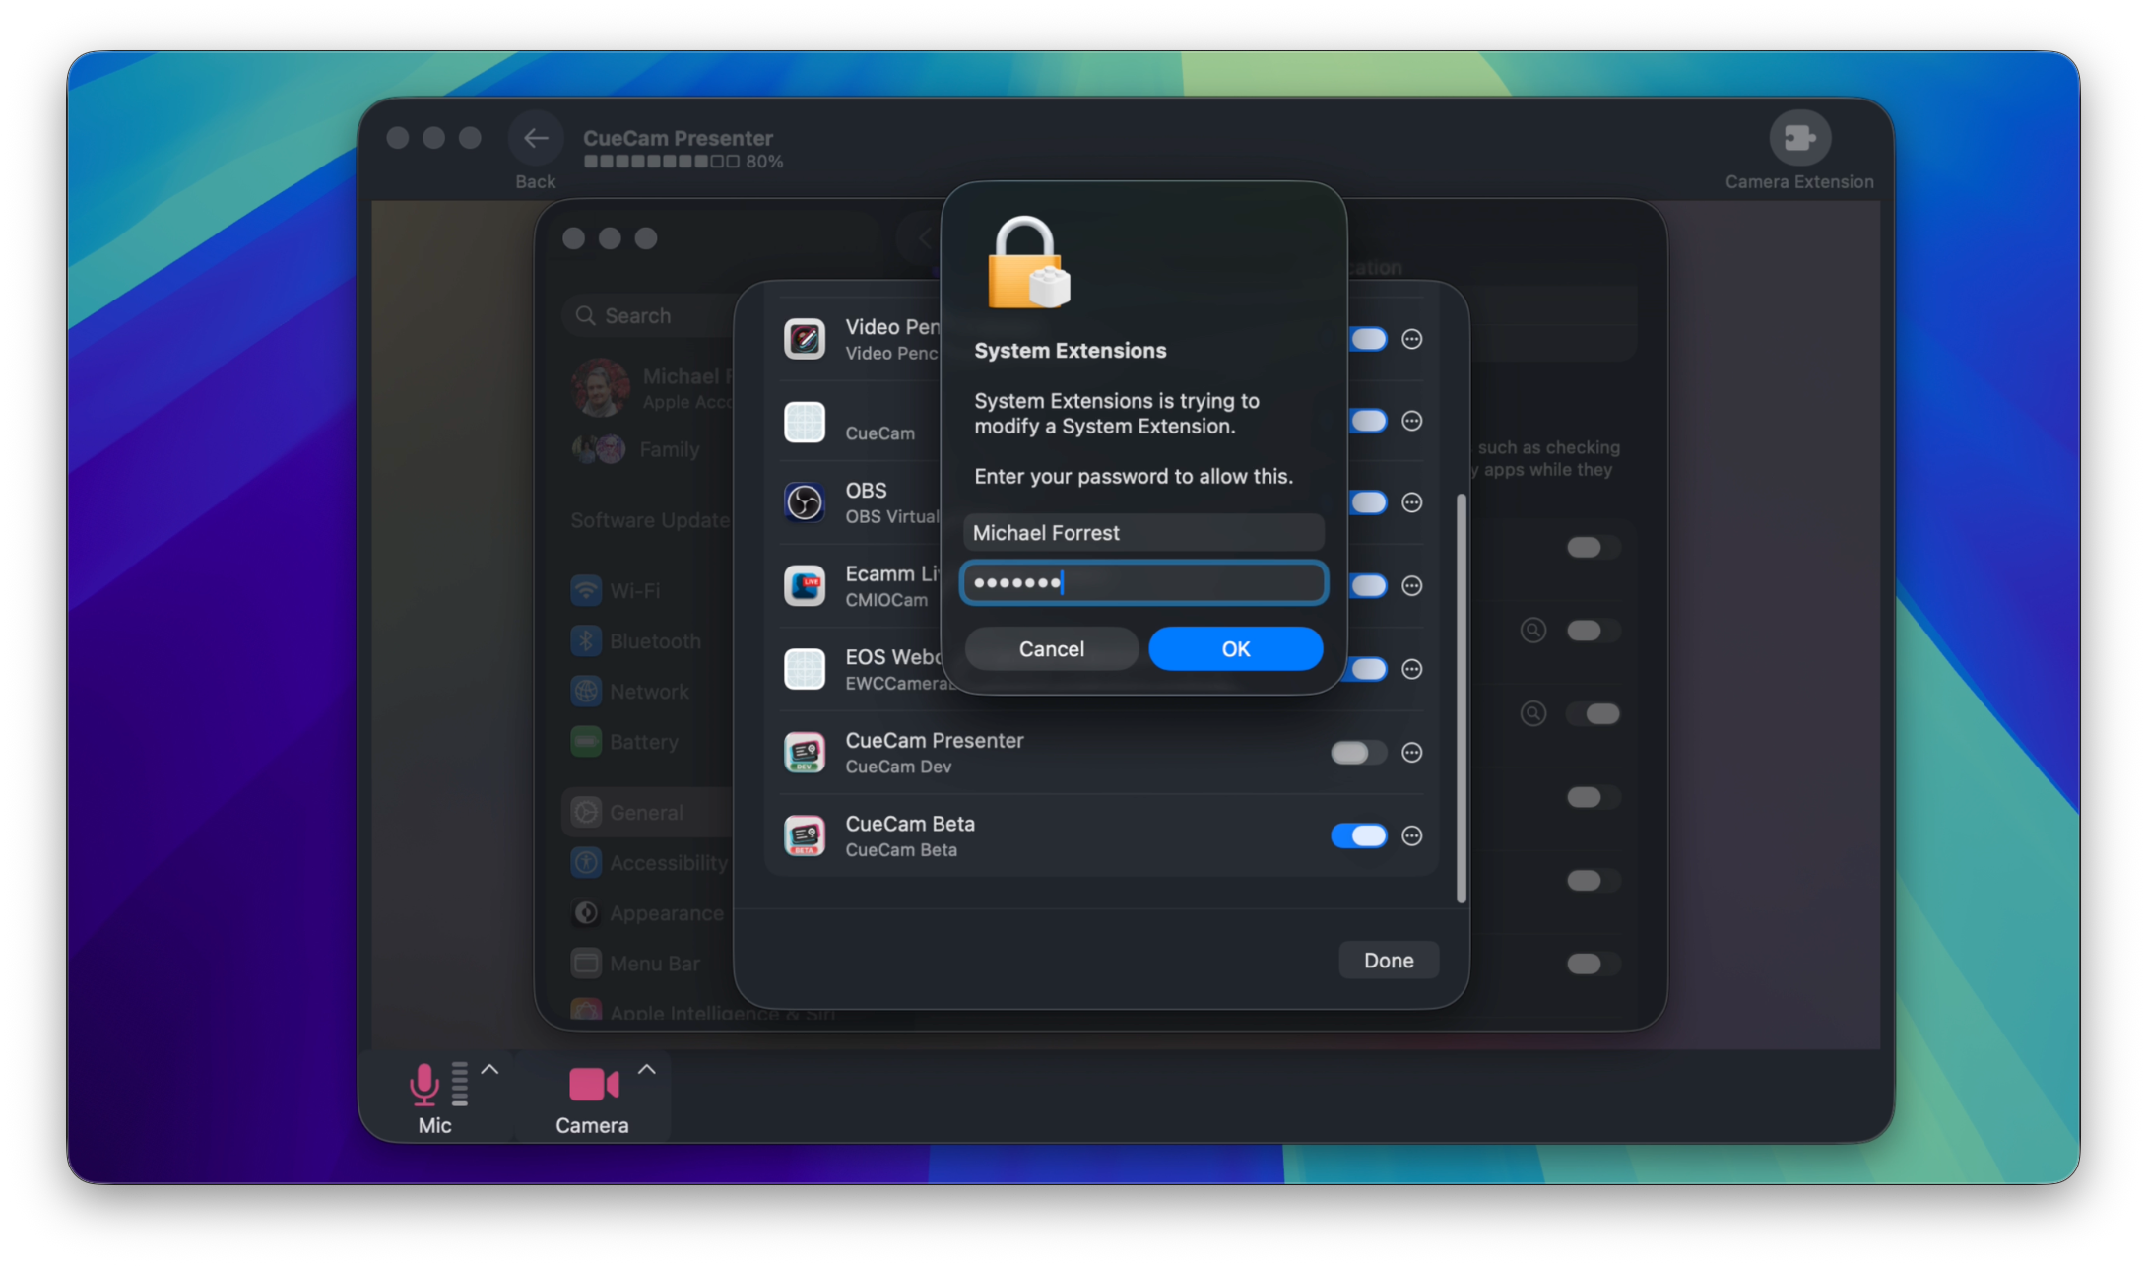This screenshot has width=2147, height=1267.
Task: Click OK to authorize the extension
Action: [x=1235, y=649]
